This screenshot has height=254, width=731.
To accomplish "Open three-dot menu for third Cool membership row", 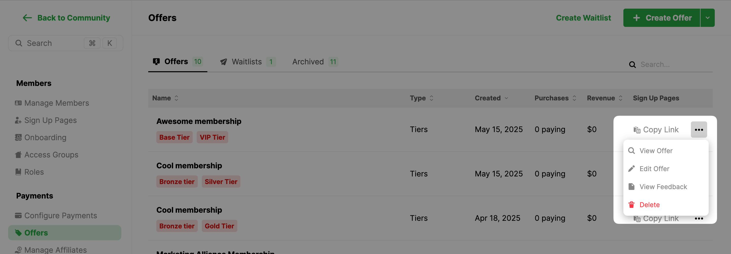I will [x=699, y=219].
